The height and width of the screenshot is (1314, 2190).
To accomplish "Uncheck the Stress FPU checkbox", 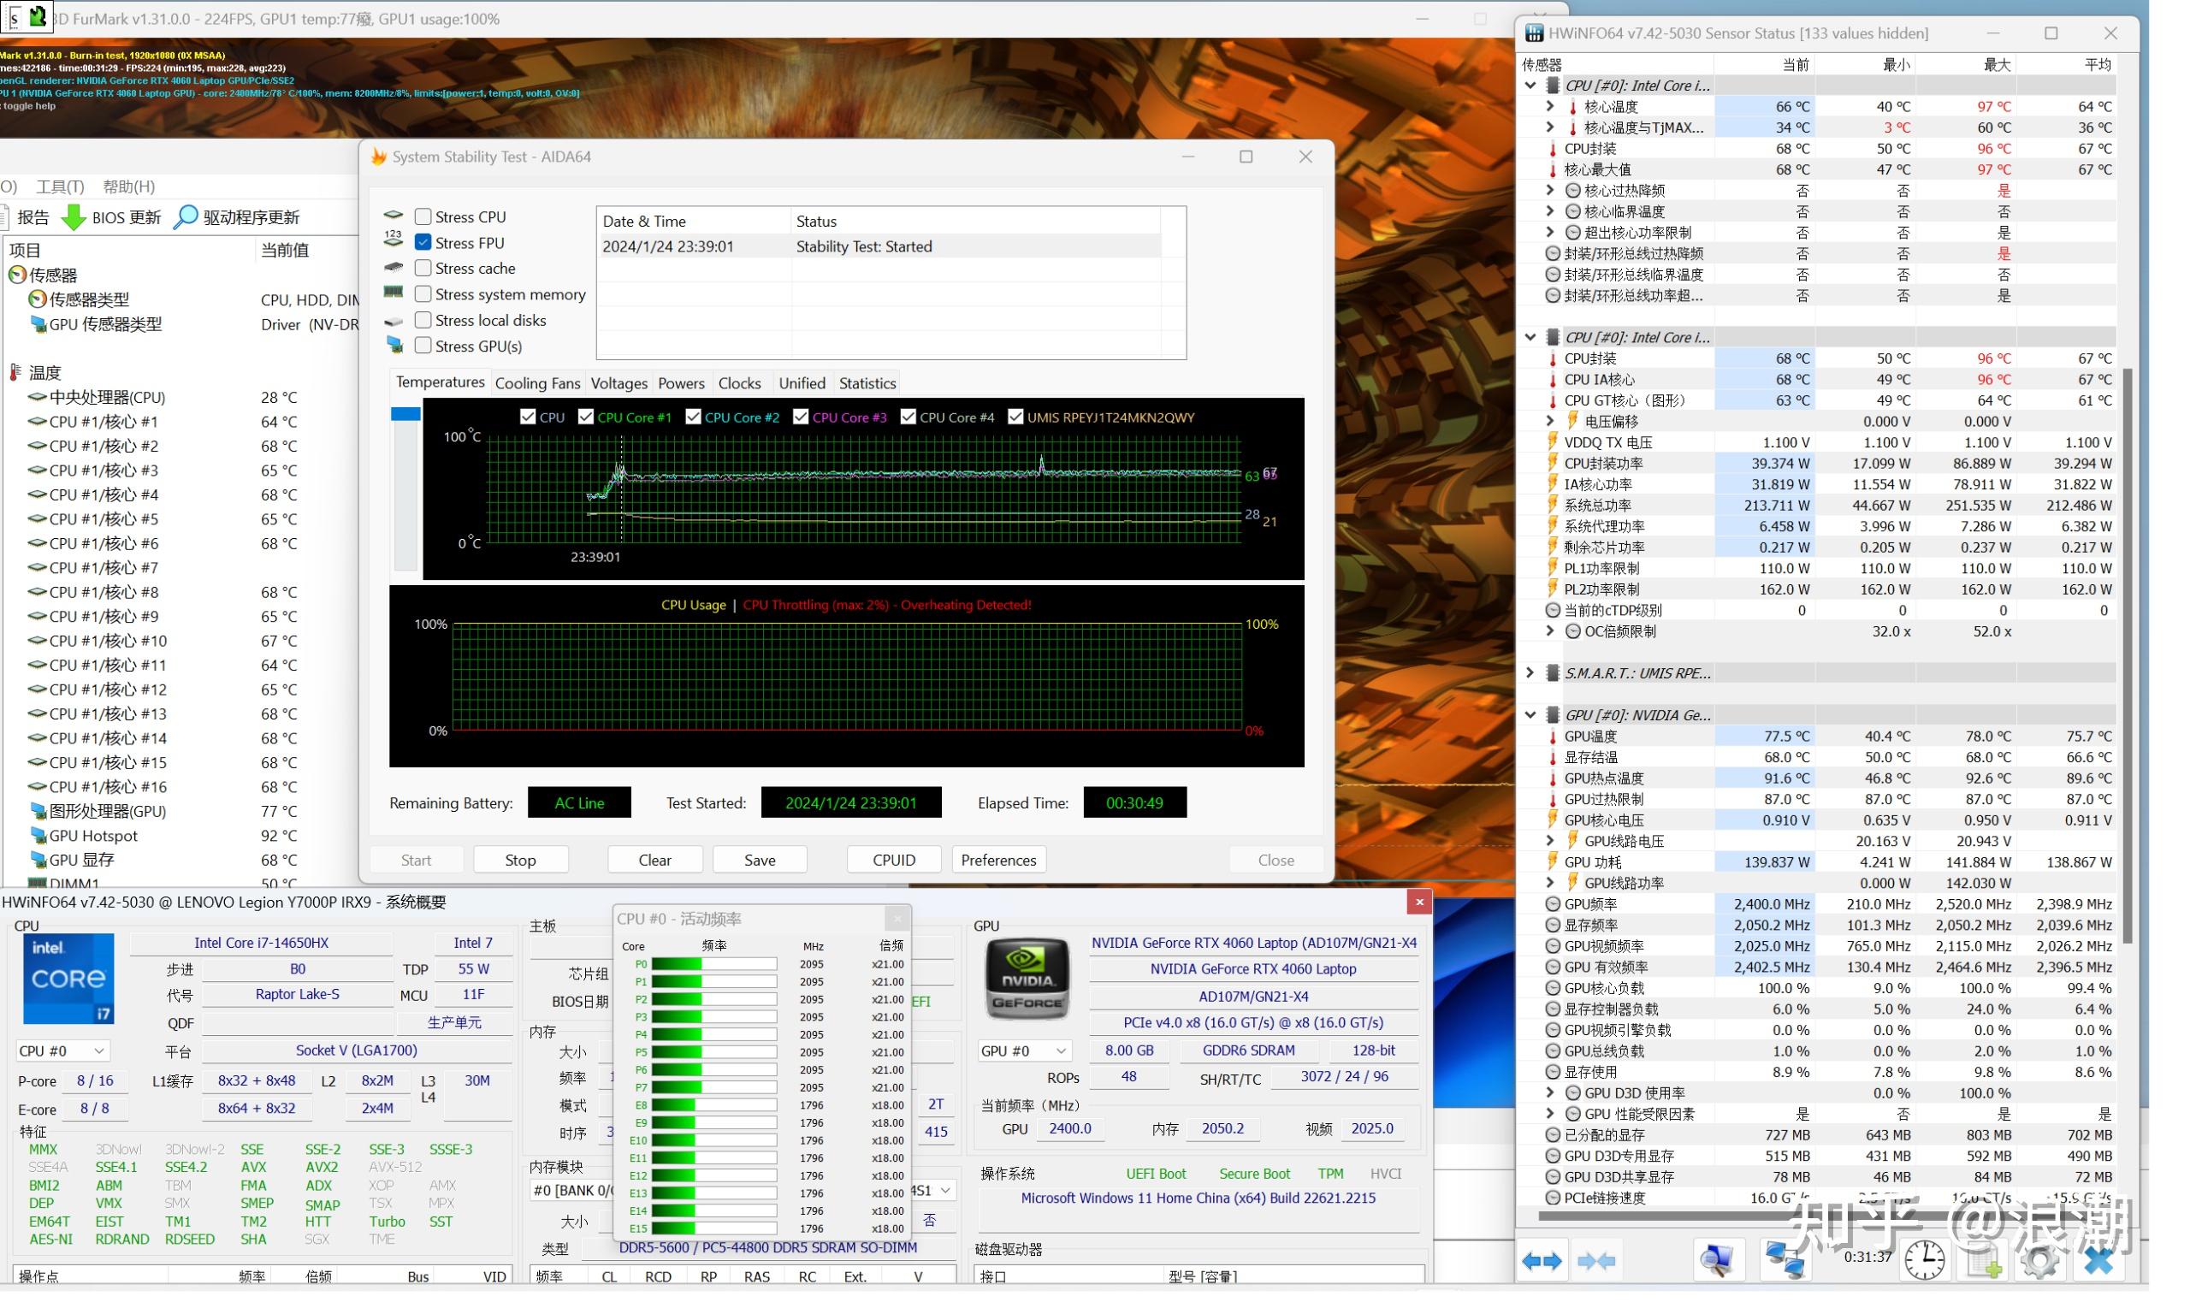I will click(423, 243).
